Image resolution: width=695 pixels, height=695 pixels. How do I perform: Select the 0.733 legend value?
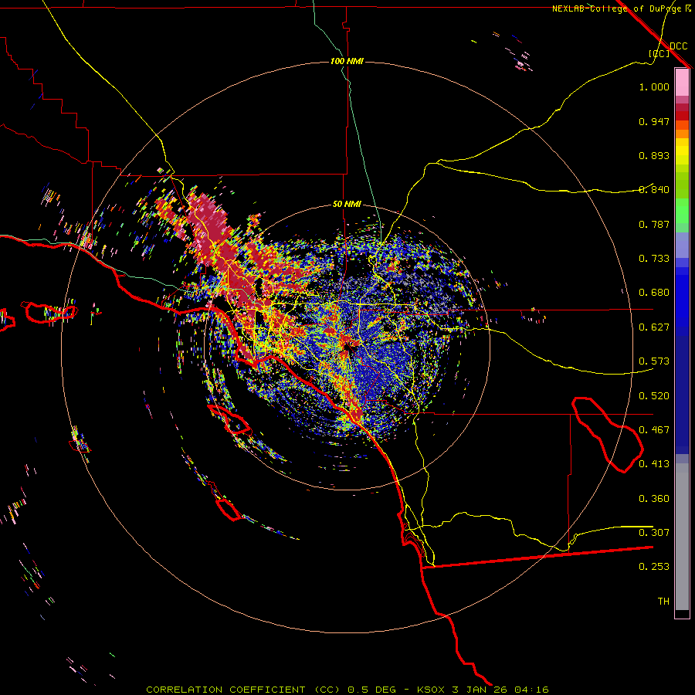tap(654, 259)
